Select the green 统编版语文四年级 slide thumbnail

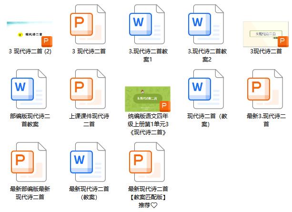click(x=148, y=99)
